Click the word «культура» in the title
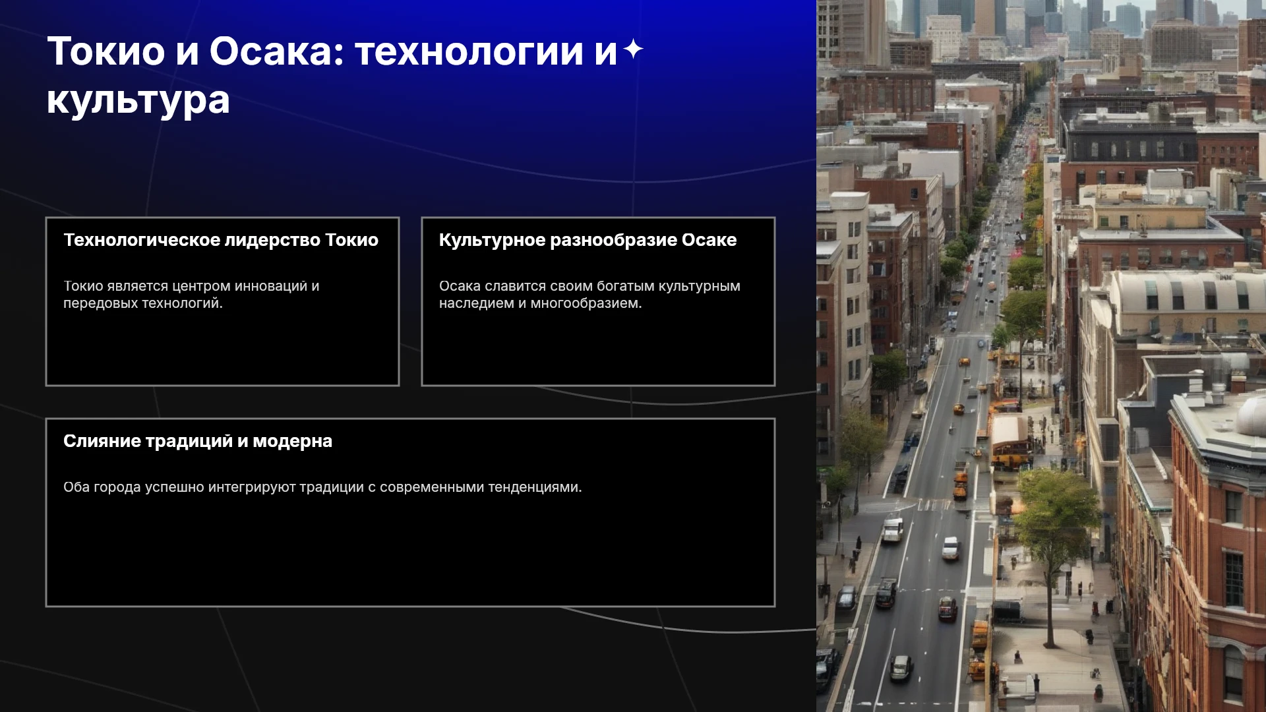 [138, 100]
